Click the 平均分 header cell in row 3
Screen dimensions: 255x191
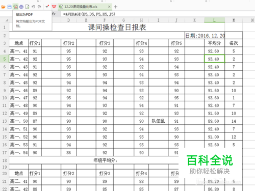(x=214, y=43)
